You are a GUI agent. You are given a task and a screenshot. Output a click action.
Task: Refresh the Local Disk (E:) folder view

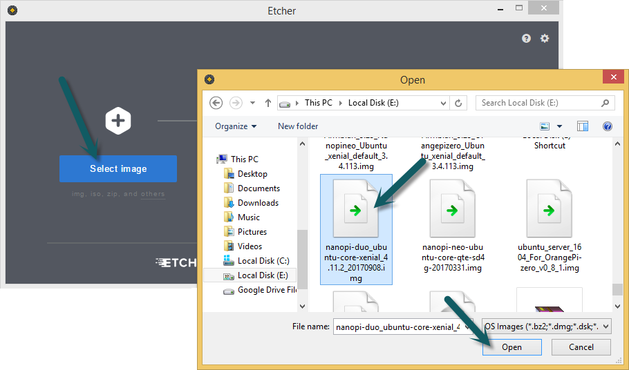(458, 103)
